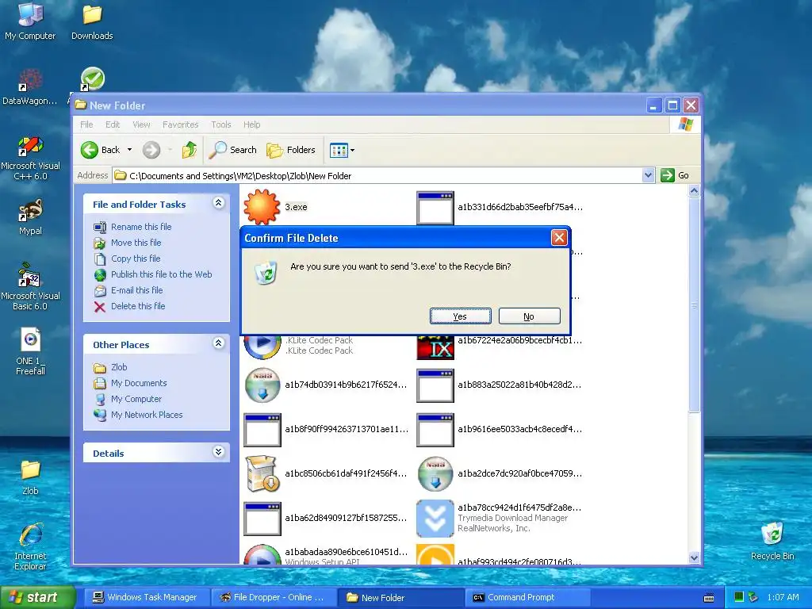
Task: Open the Views dropdown in toolbar
Action: tap(342, 150)
